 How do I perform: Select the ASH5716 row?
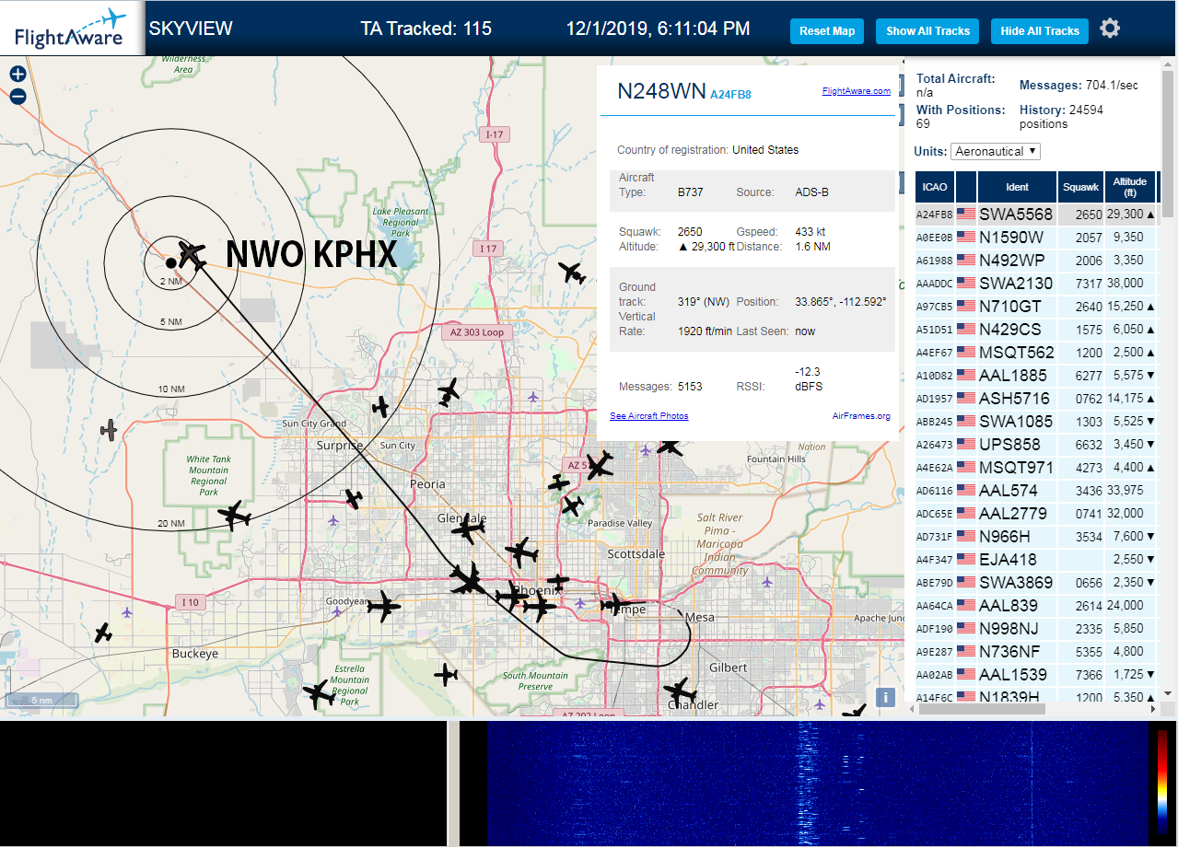[x=1036, y=399]
